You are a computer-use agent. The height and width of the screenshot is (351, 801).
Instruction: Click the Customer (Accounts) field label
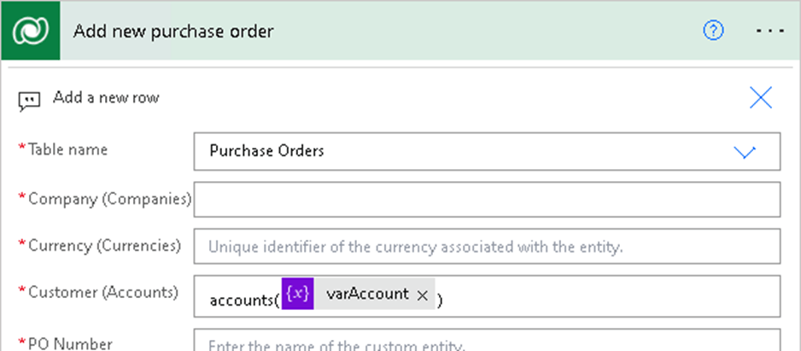coord(102,293)
